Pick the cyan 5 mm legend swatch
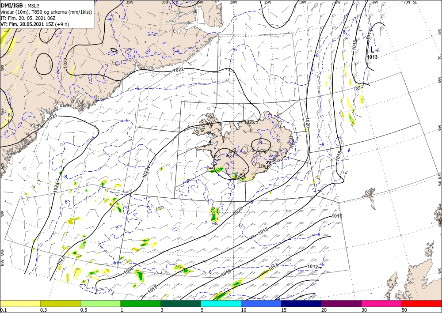 (x=221, y=303)
